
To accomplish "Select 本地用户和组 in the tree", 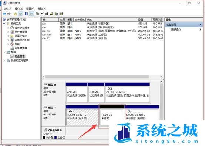I will click(22, 40).
